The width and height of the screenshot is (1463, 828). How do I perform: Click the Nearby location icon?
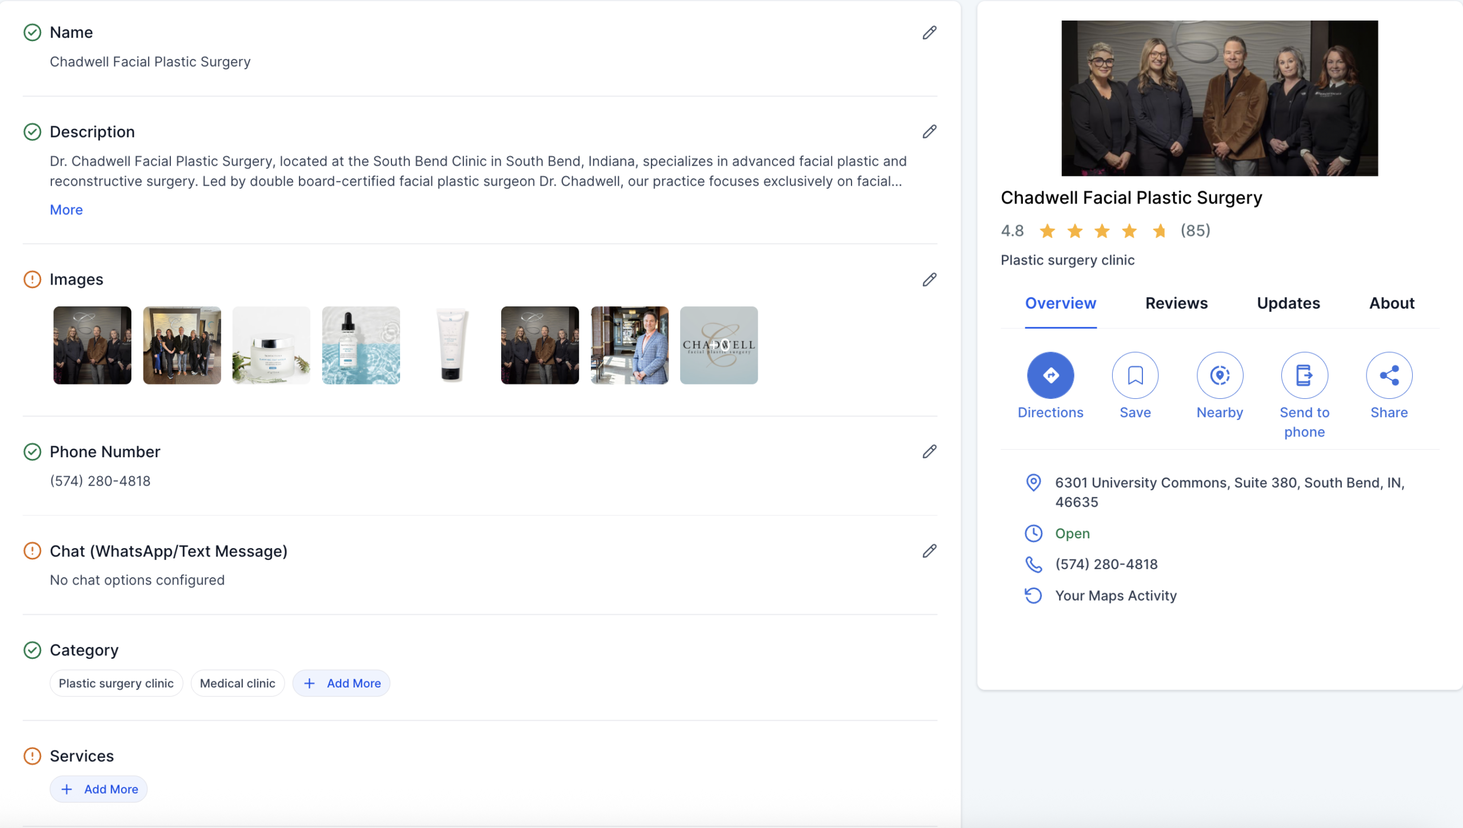(1220, 375)
